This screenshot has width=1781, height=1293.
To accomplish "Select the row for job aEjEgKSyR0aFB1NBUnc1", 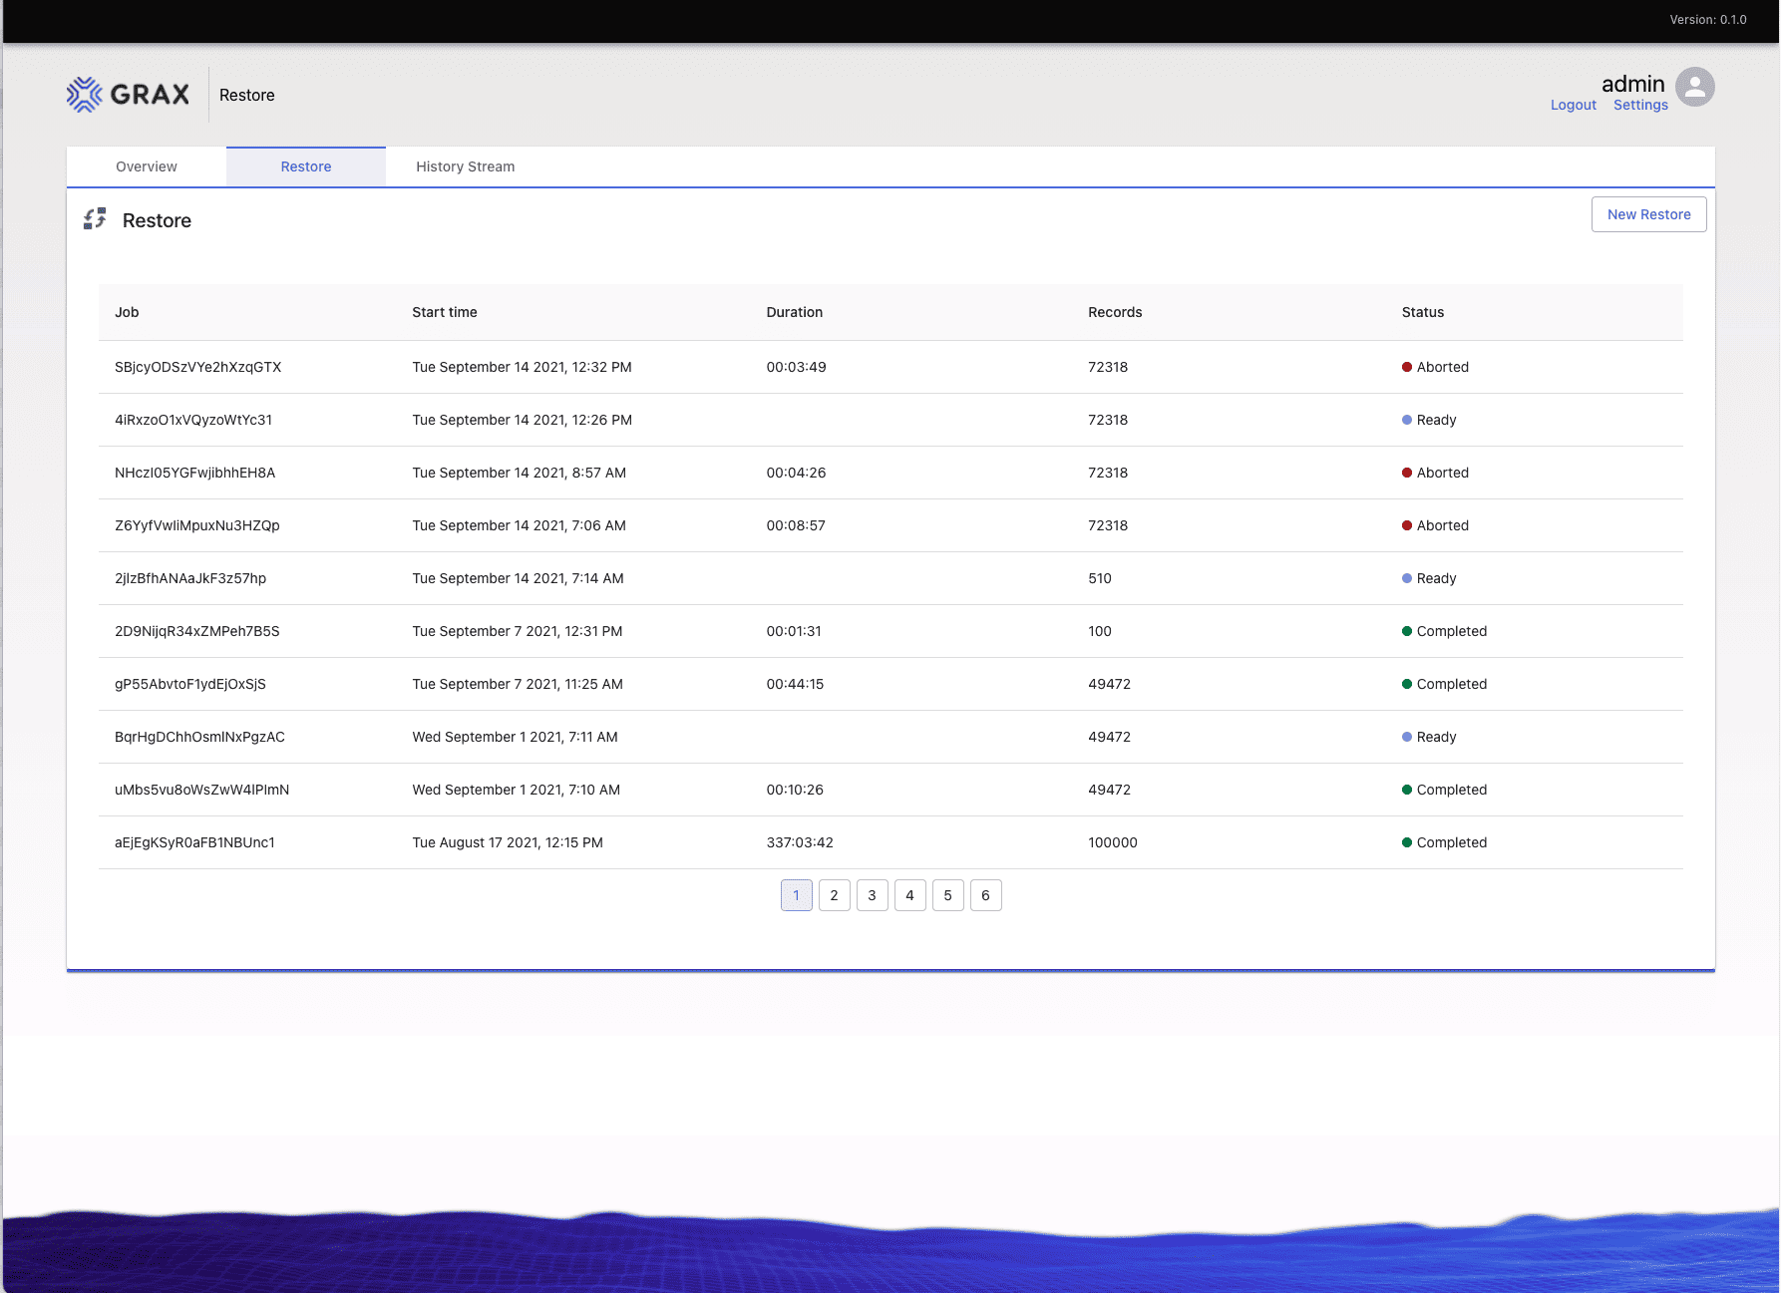I will (194, 842).
